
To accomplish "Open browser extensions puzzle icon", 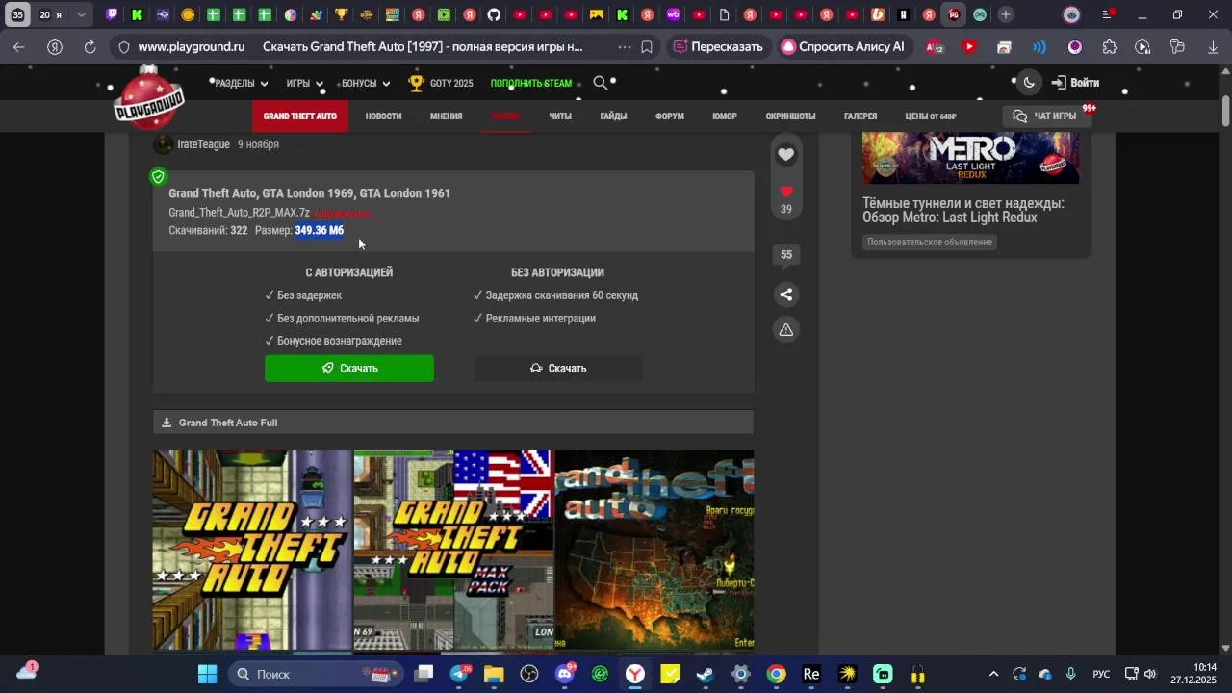I will click(x=1110, y=46).
